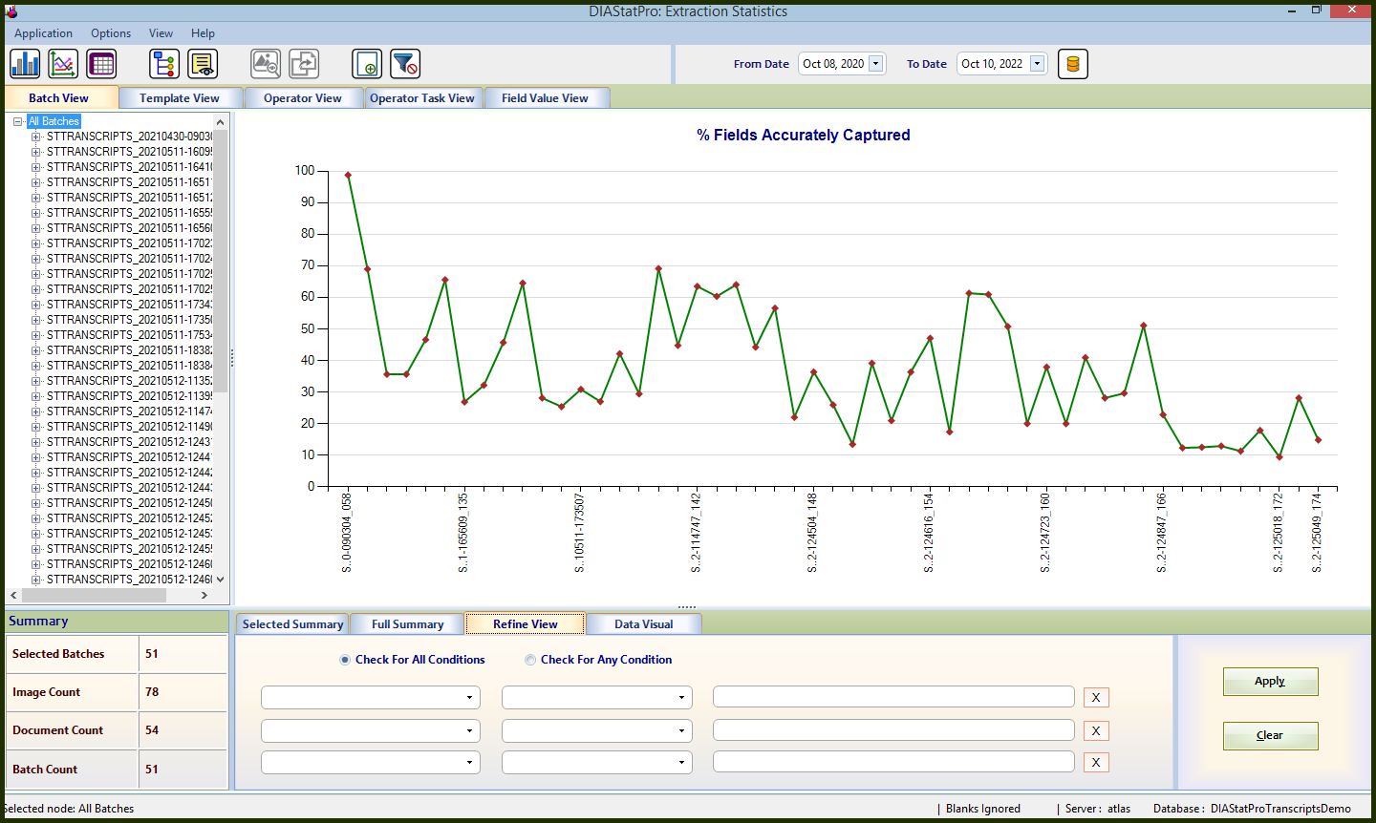
Task: Open the purple data grid view icon
Action: point(101,64)
